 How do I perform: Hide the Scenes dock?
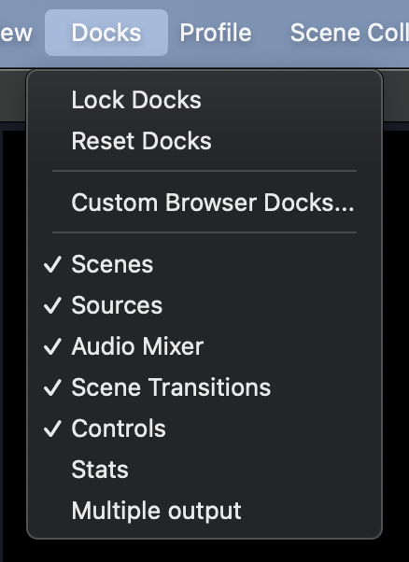[204, 264]
